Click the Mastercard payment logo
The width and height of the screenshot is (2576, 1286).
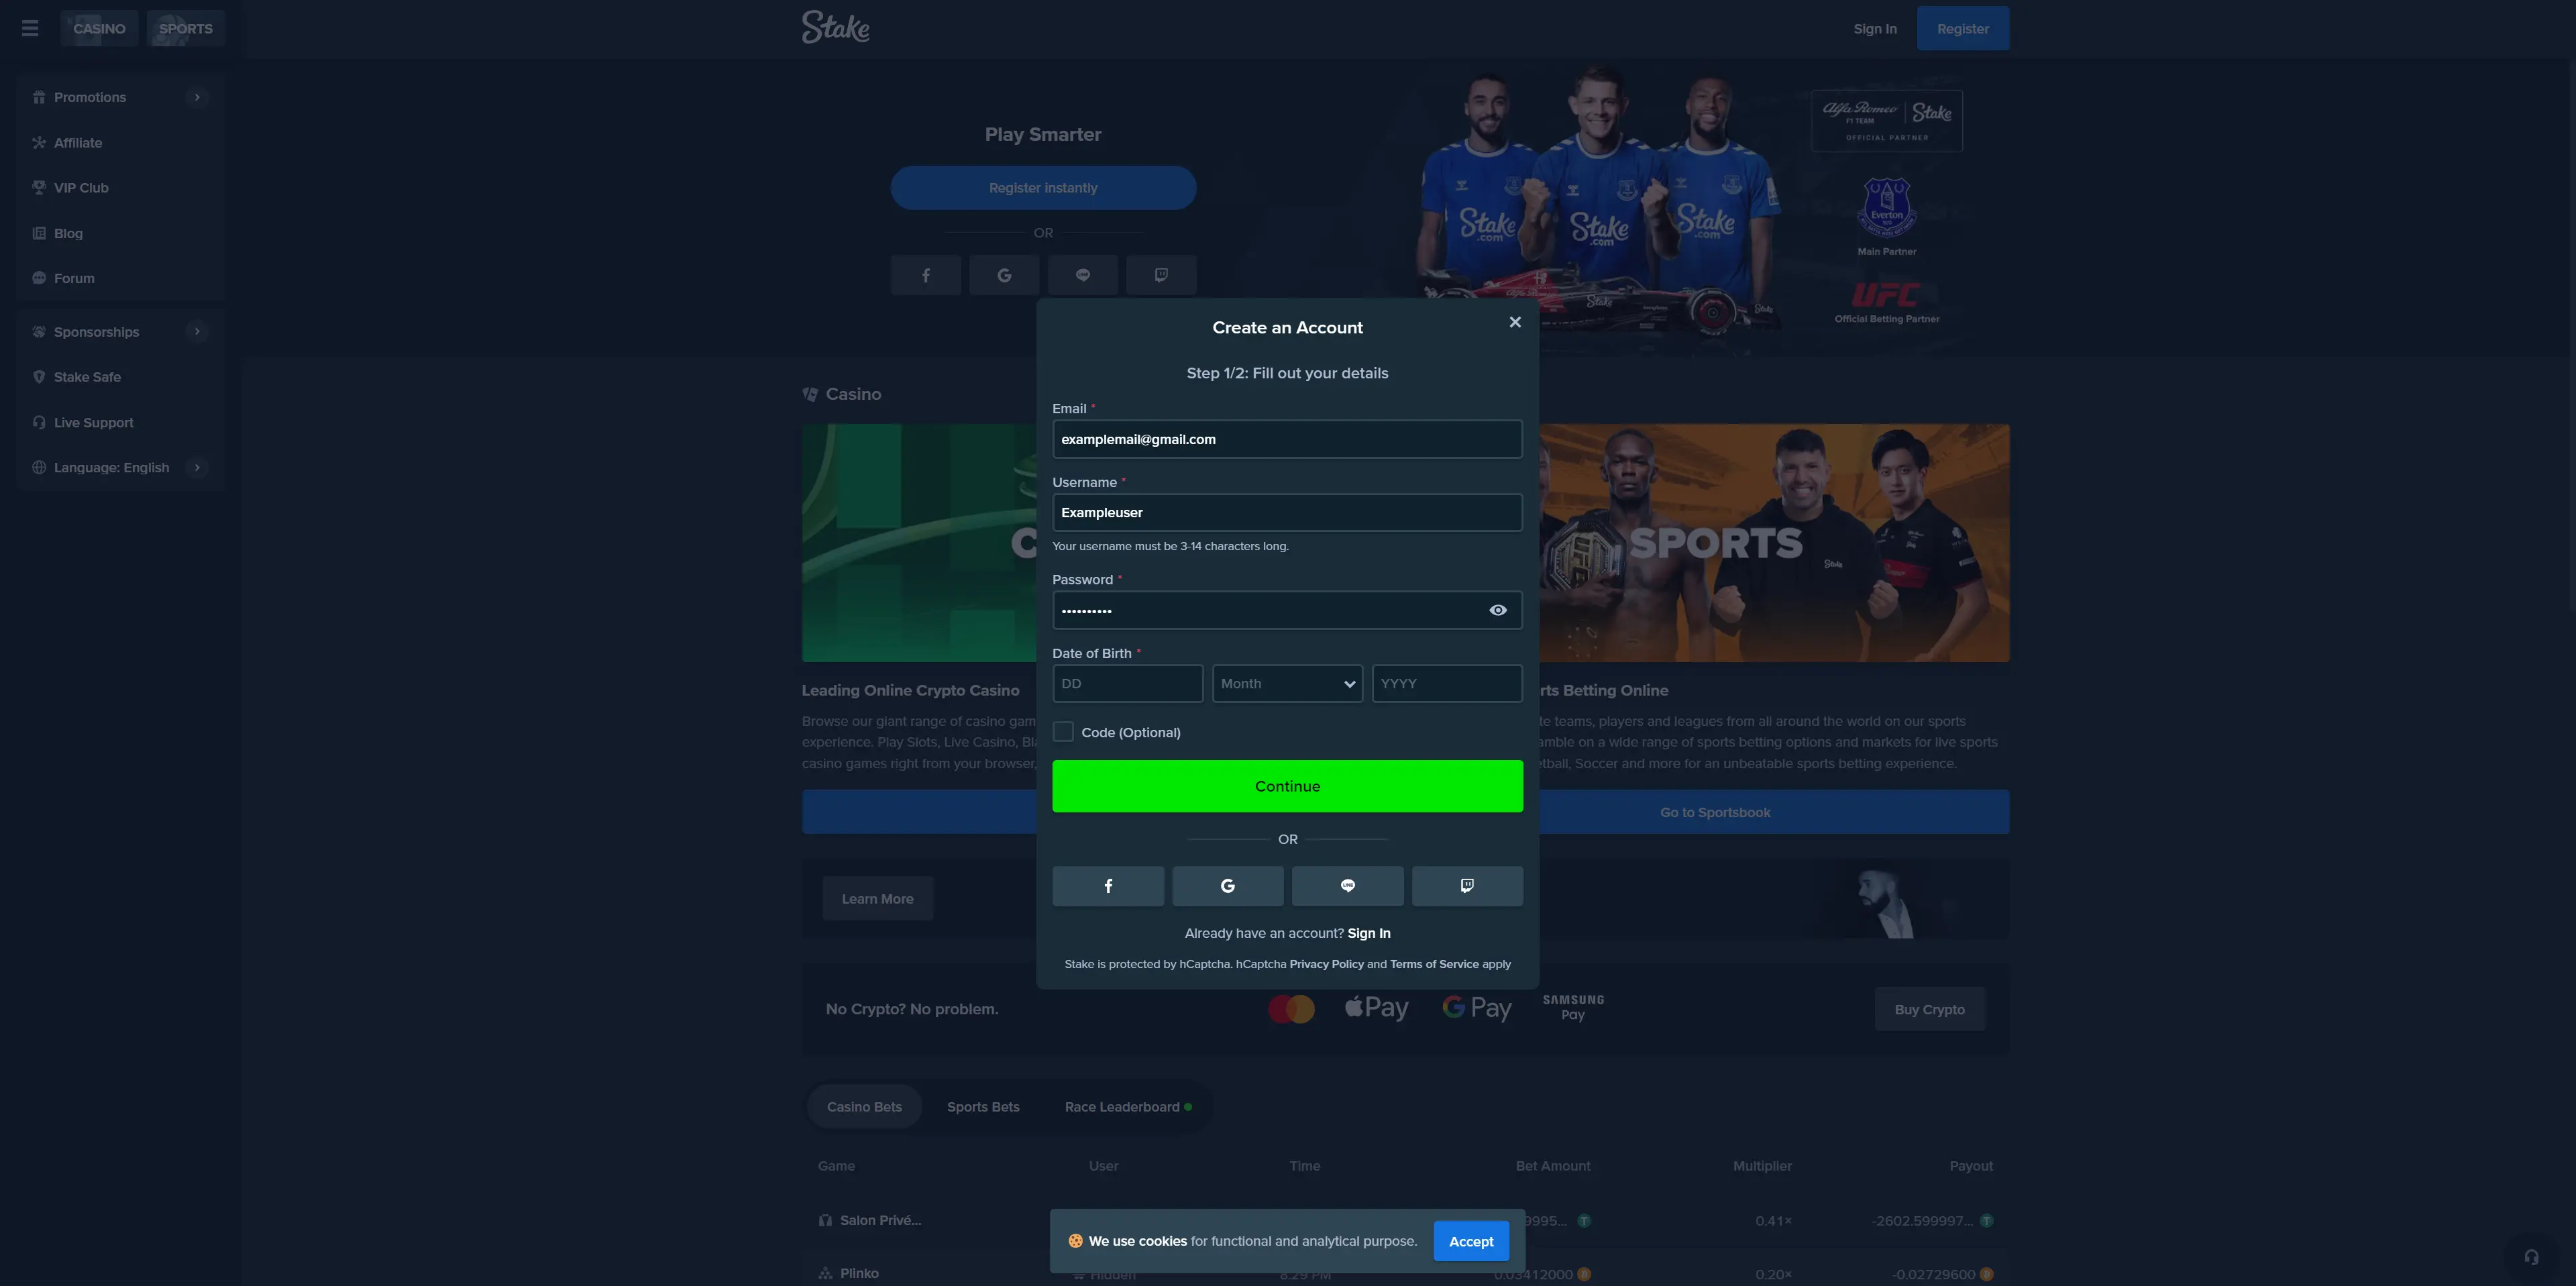pyautogui.click(x=1291, y=1009)
